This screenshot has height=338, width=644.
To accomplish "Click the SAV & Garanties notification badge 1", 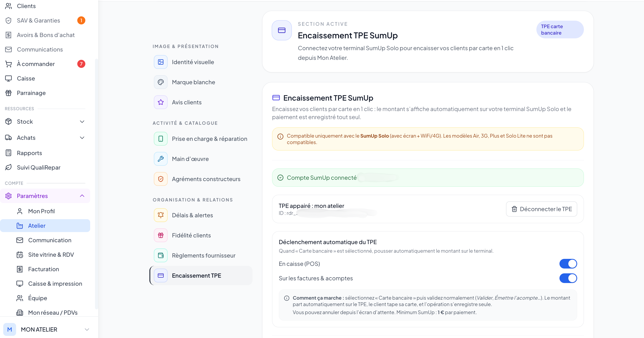I will (81, 20).
